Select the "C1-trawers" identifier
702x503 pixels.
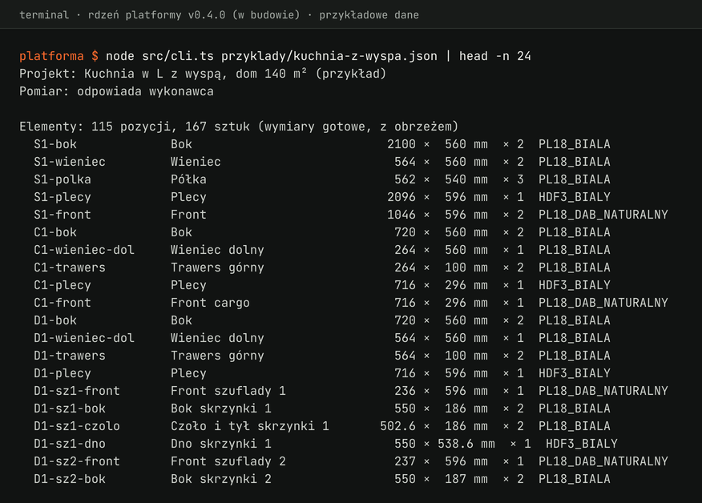point(70,268)
